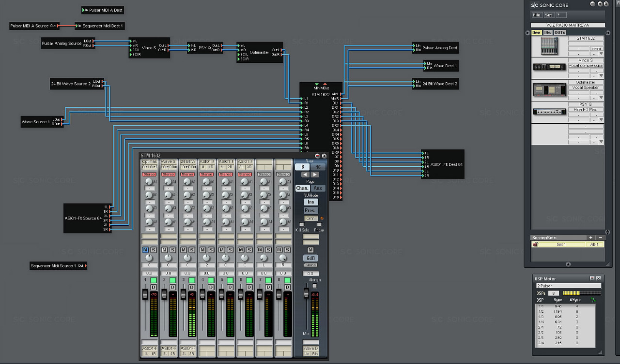The image size is (620, 364).
Task: Set VU mode to Pres.
Action: (310, 211)
